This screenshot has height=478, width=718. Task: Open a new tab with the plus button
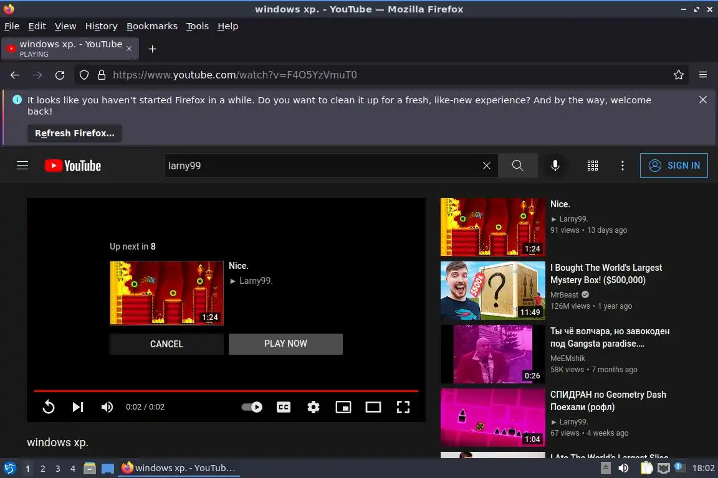click(x=153, y=49)
